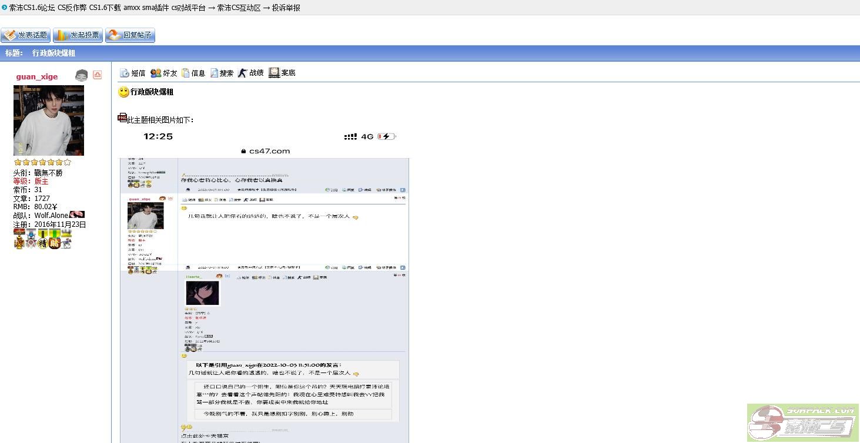860x443 pixels.
Task: Click the smiley icon before the post title
Action: (123, 92)
